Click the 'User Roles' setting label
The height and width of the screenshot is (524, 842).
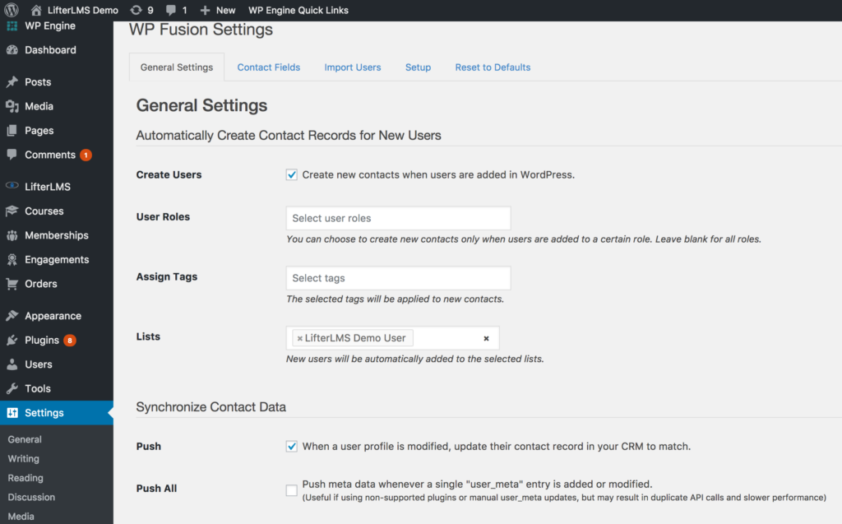163,216
